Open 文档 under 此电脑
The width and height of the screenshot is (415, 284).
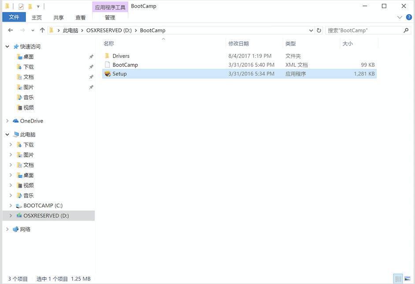tap(29, 165)
